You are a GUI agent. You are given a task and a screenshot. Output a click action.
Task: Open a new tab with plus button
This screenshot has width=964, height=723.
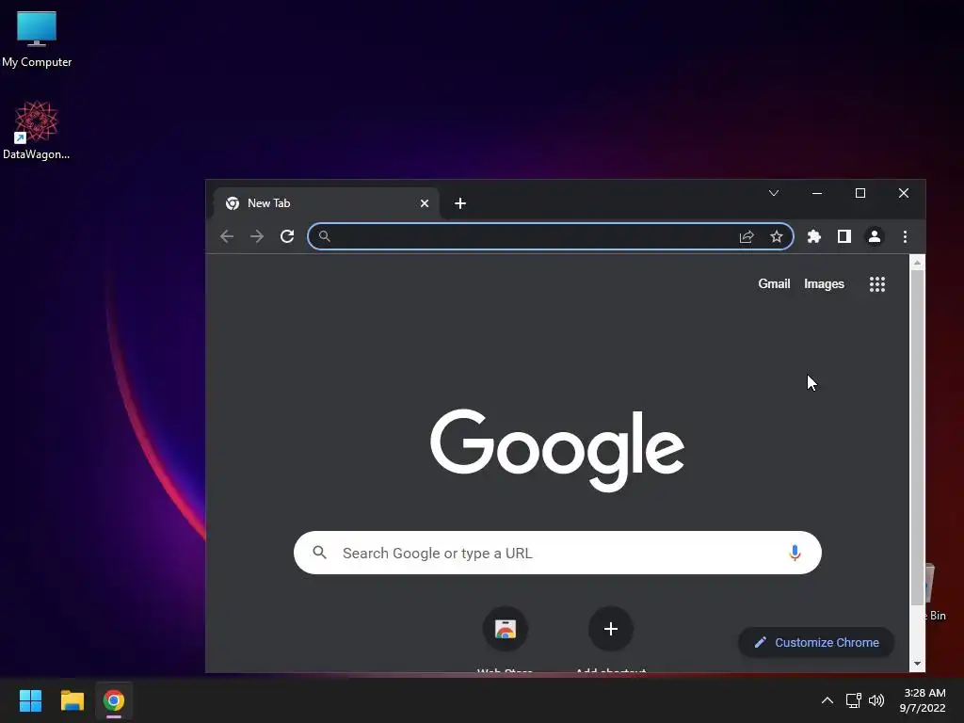coord(459,203)
